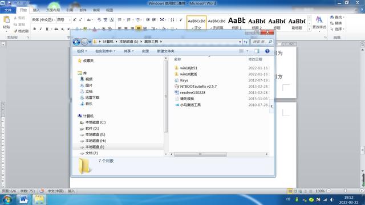
Task: Click the Explorer search field
Action: point(262,42)
